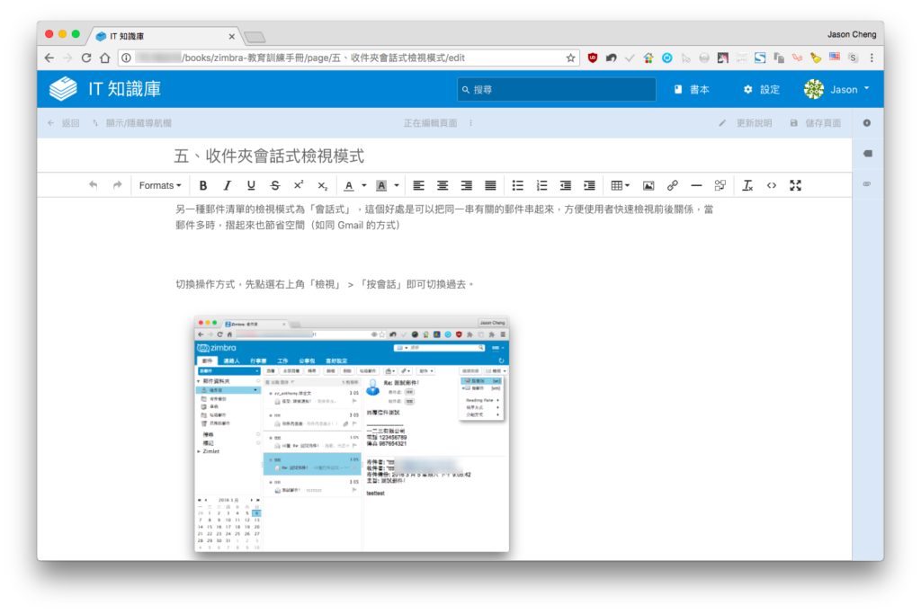The image size is (921, 614).
Task: Increase indent of paragraph
Action: click(589, 185)
